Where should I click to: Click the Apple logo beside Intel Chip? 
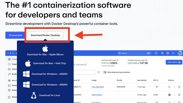tap(28, 63)
